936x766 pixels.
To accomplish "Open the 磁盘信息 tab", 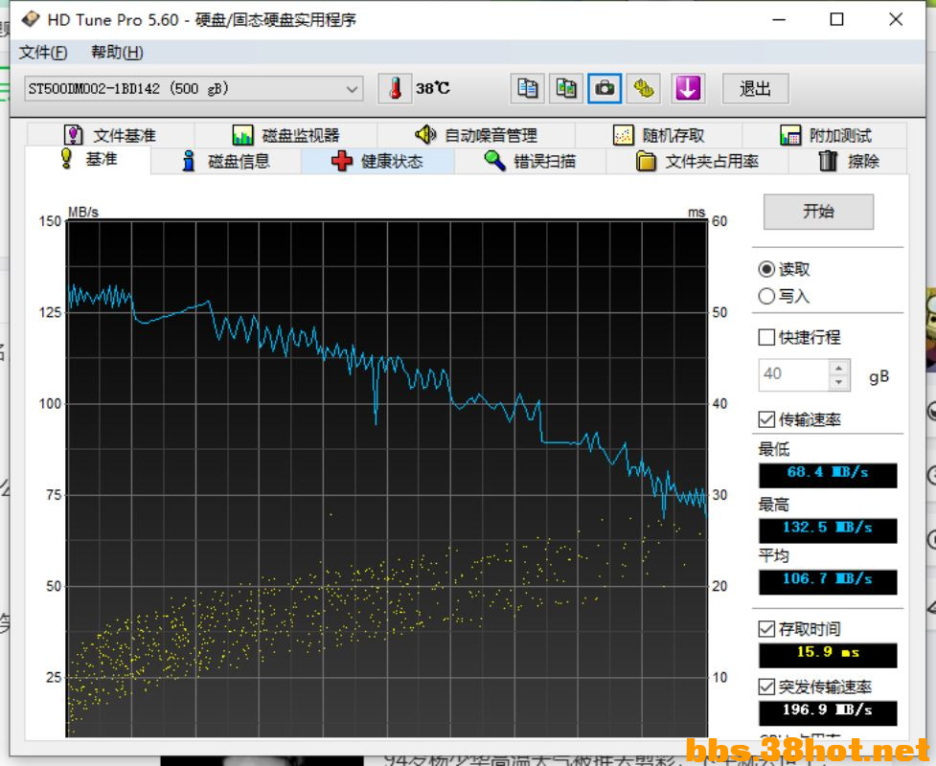I will (x=226, y=161).
